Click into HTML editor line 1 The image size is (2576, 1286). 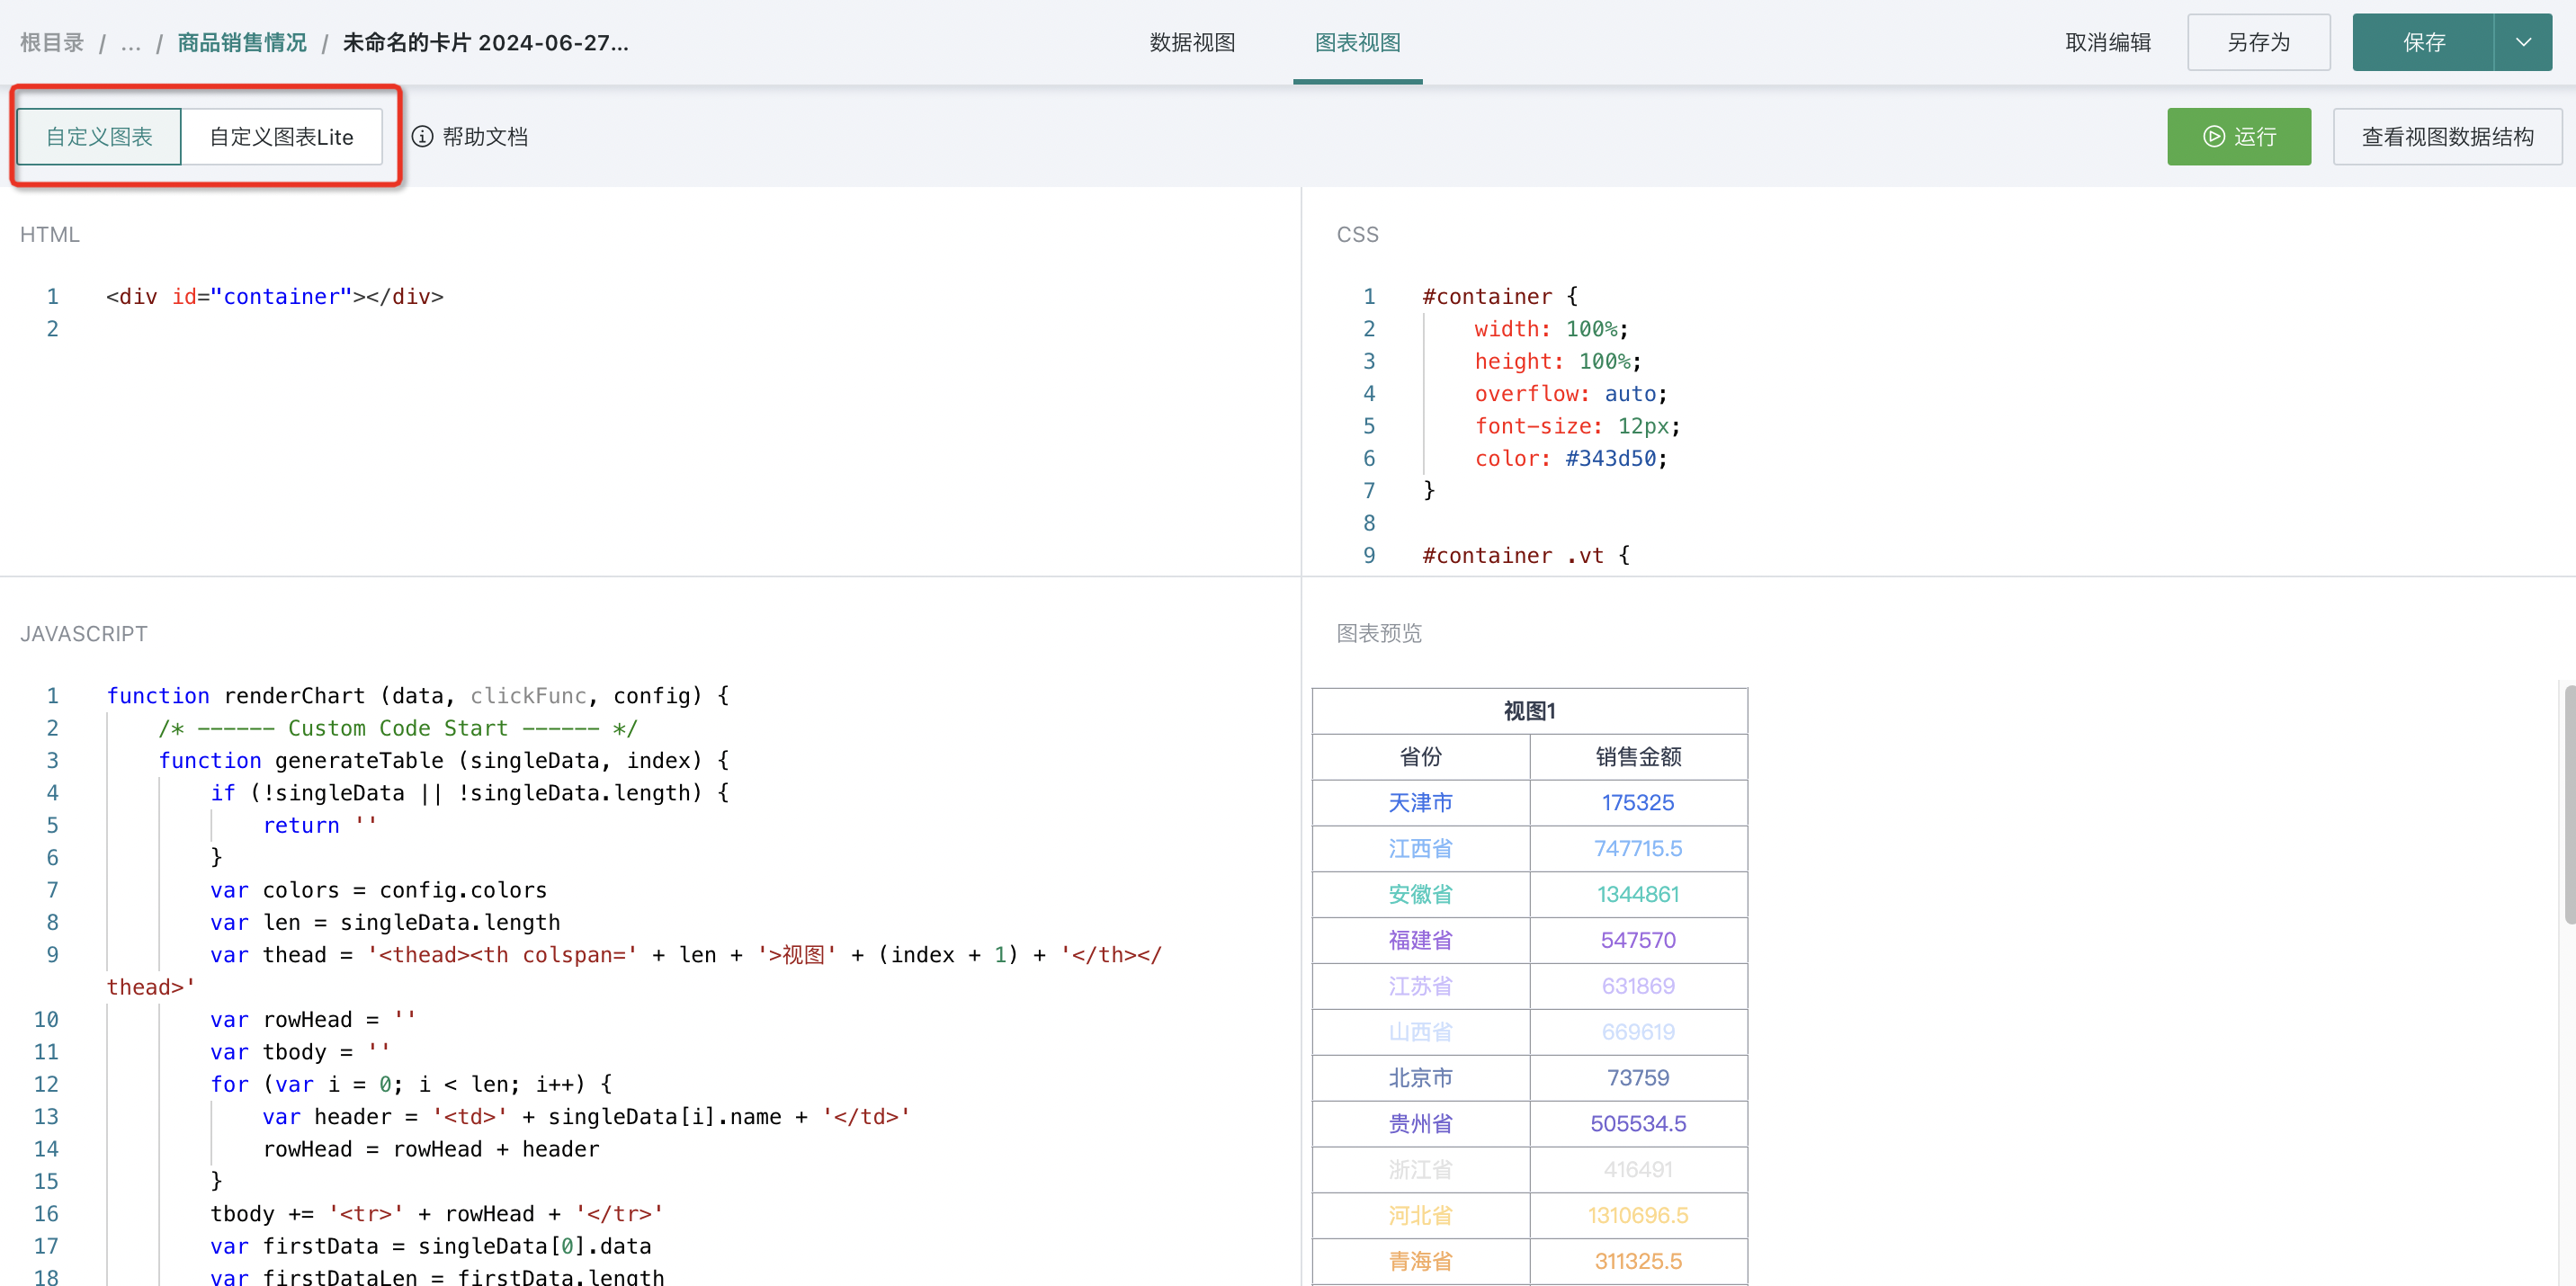coord(274,296)
